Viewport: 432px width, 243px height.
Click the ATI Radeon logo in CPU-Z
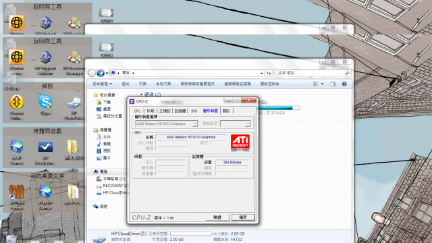pos(240,142)
